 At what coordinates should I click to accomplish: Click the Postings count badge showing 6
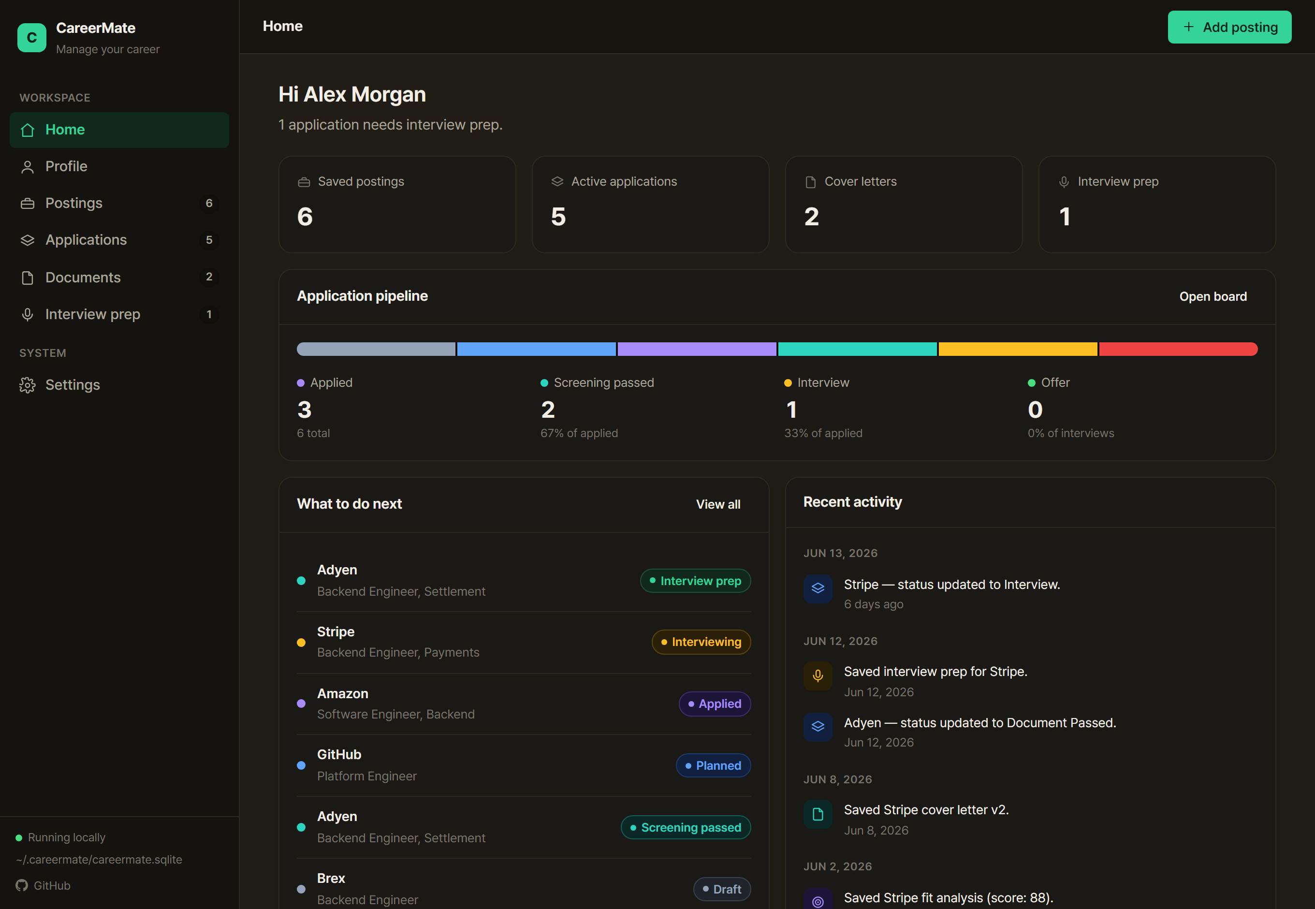click(209, 204)
